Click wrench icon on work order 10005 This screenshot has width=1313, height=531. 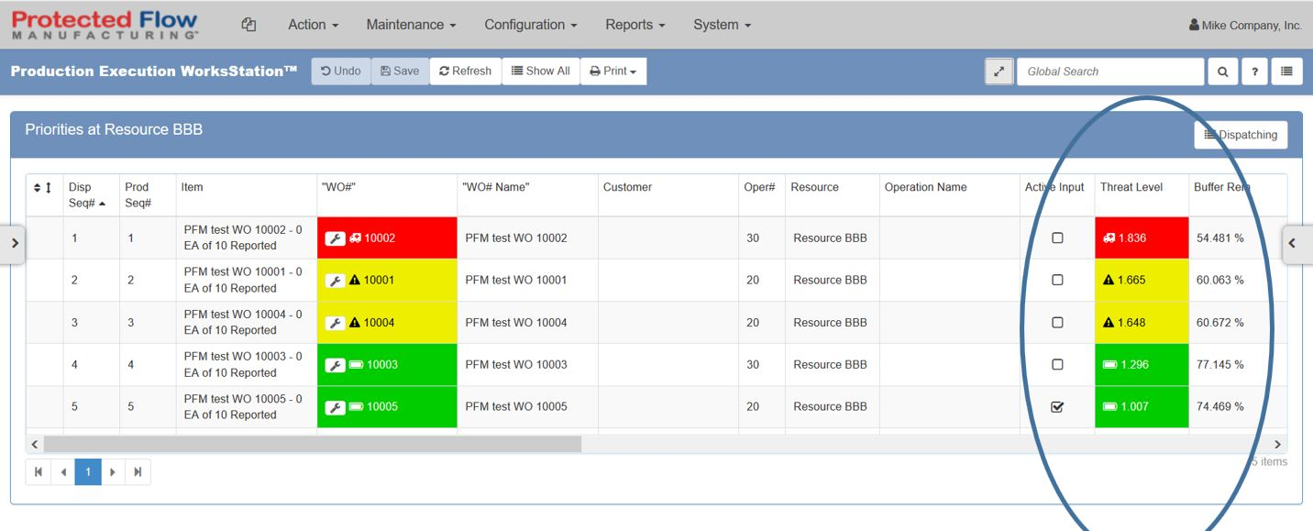click(x=336, y=407)
